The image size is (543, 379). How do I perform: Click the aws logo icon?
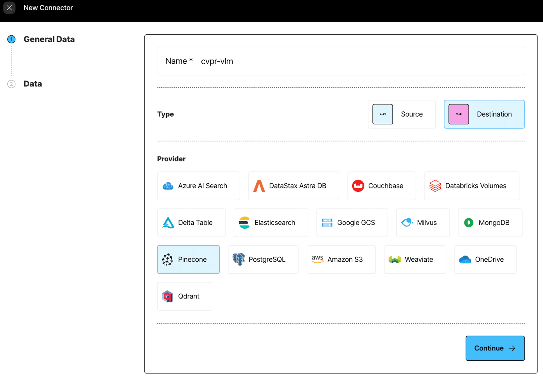coord(317,259)
